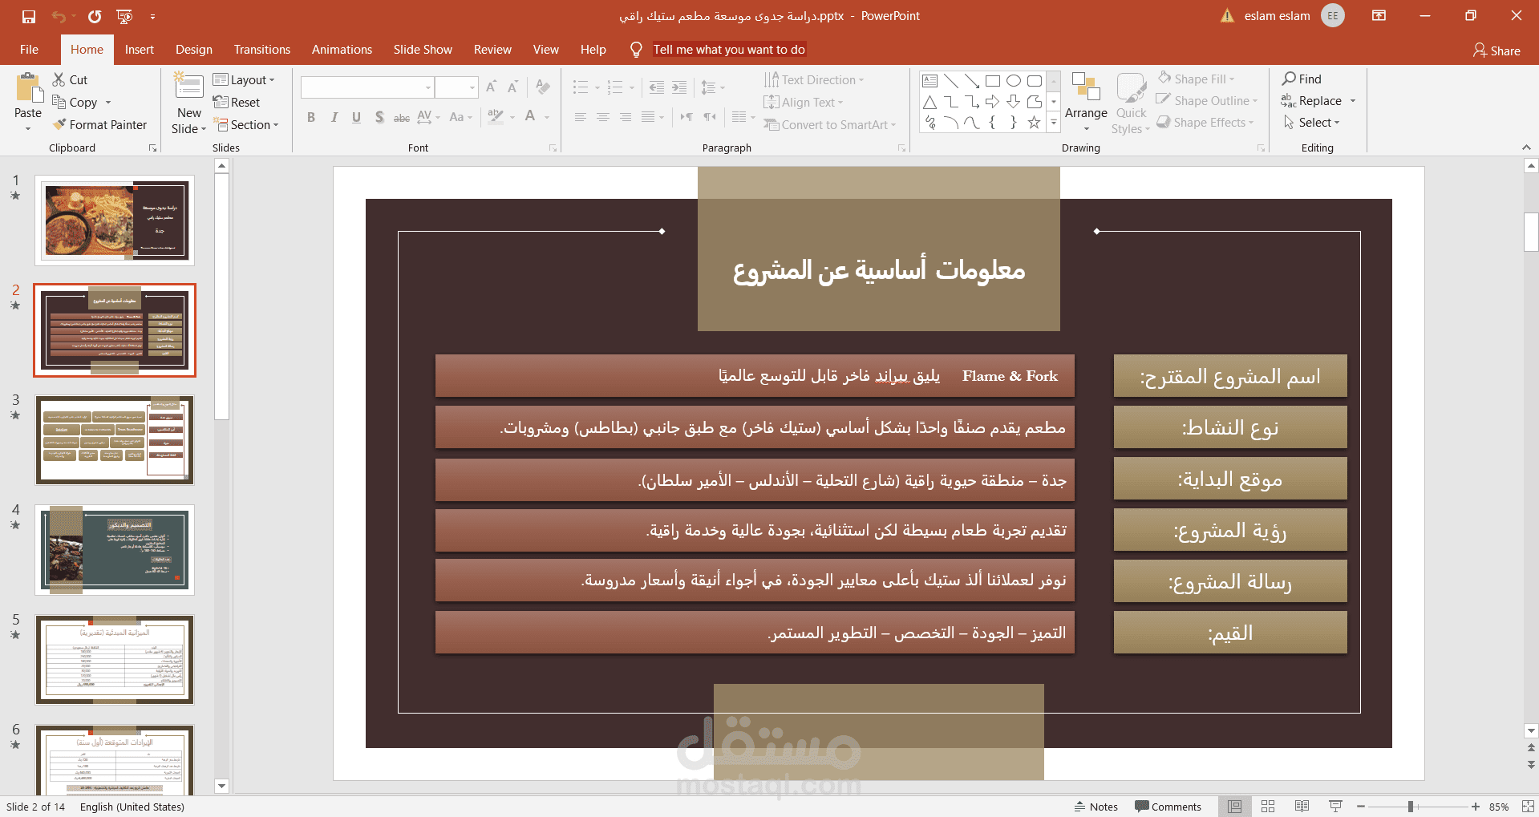Toggle Strikethrough formatting

point(401,117)
